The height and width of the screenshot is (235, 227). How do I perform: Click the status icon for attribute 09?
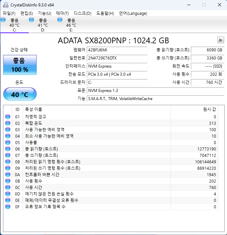pos(8,168)
